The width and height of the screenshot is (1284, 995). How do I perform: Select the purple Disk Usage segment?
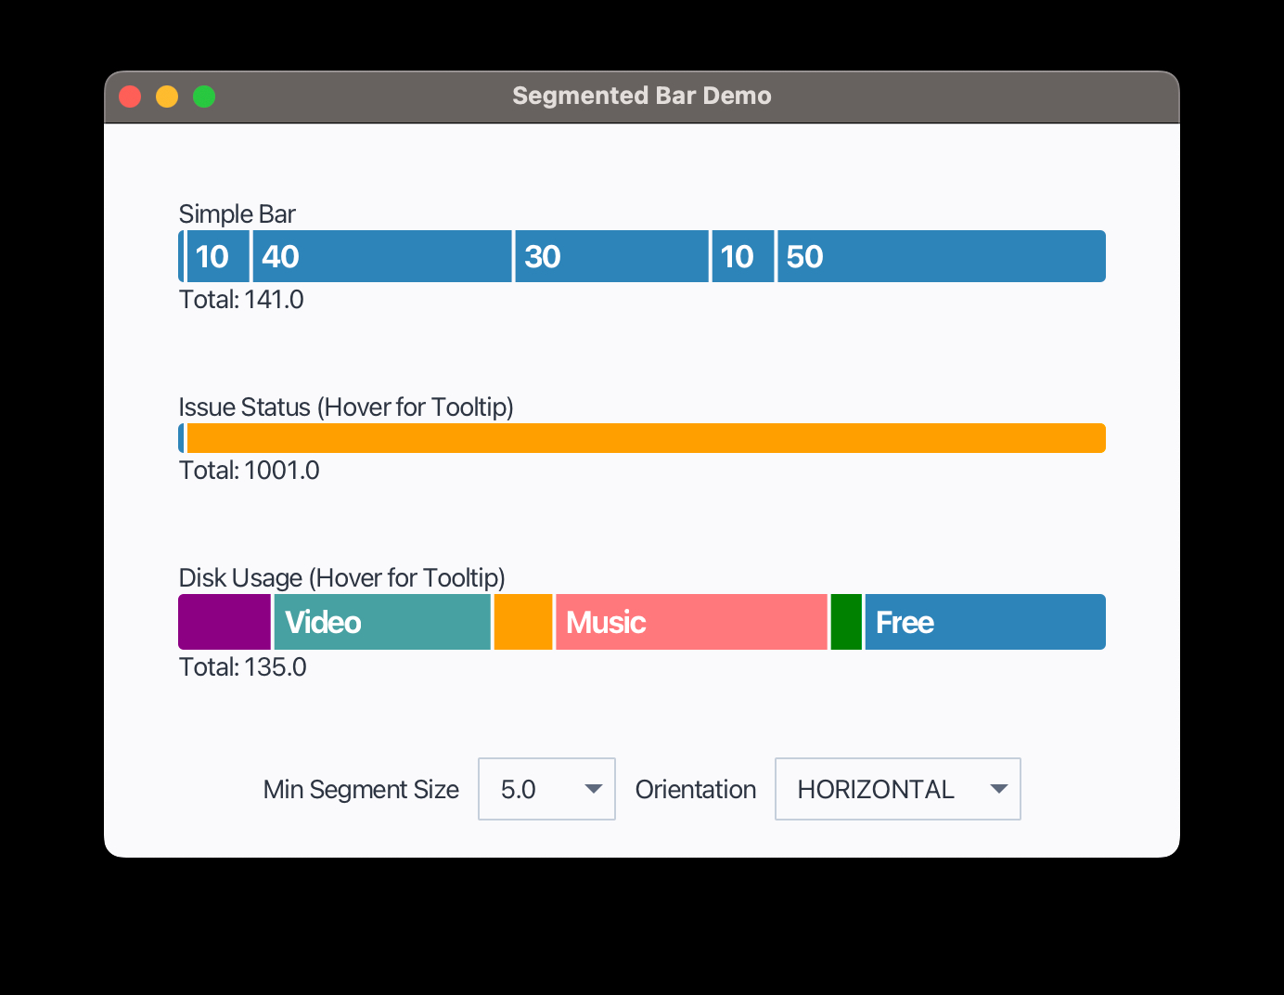[x=225, y=622]
